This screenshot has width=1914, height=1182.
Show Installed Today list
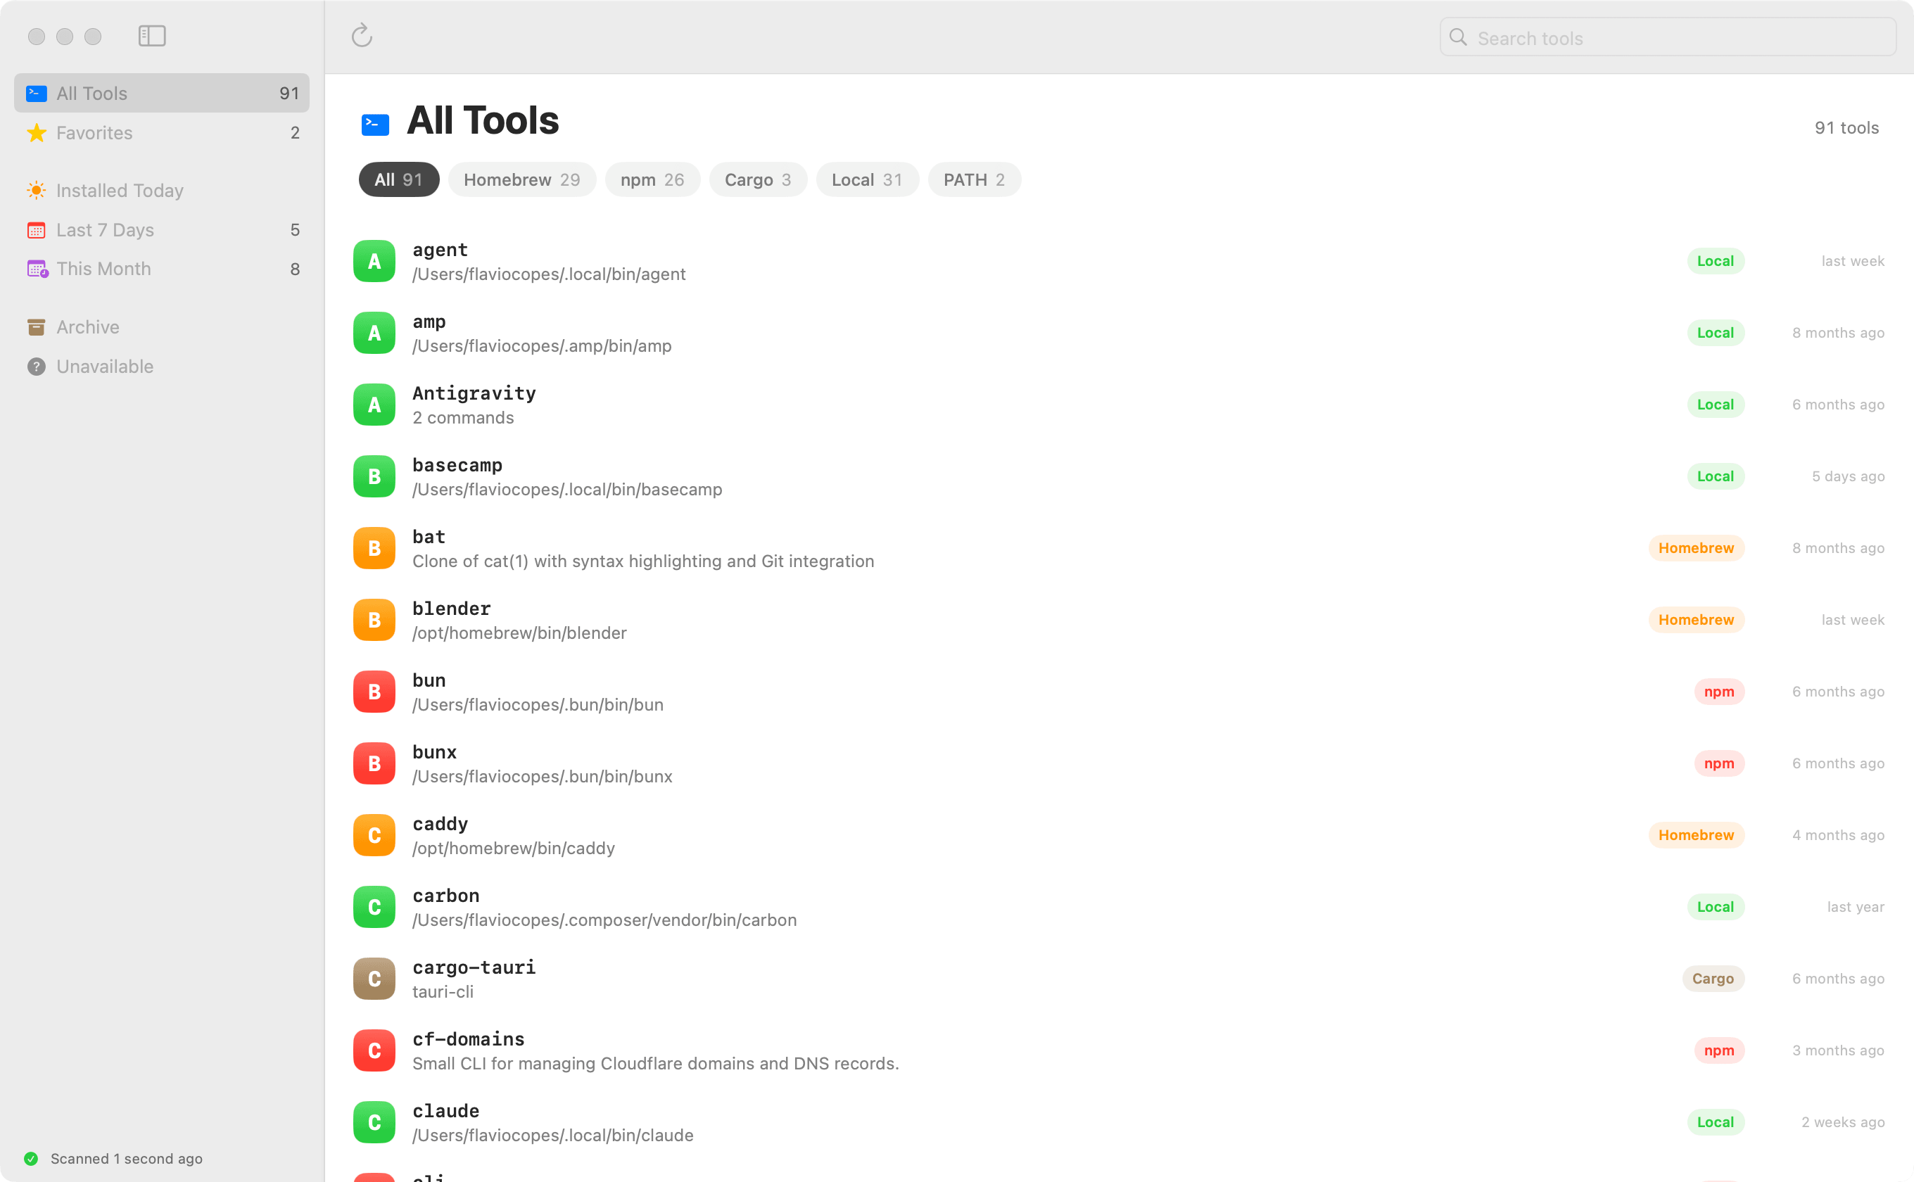tap(162, 190)
